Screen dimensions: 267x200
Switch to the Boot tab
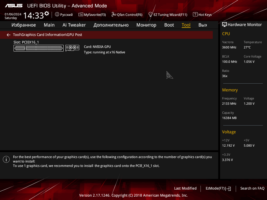(169, 25)
